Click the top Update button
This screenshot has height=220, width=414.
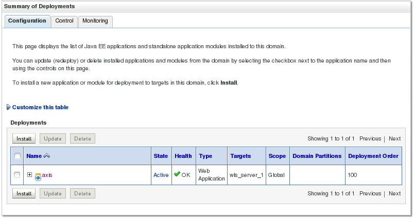point(53,138)
